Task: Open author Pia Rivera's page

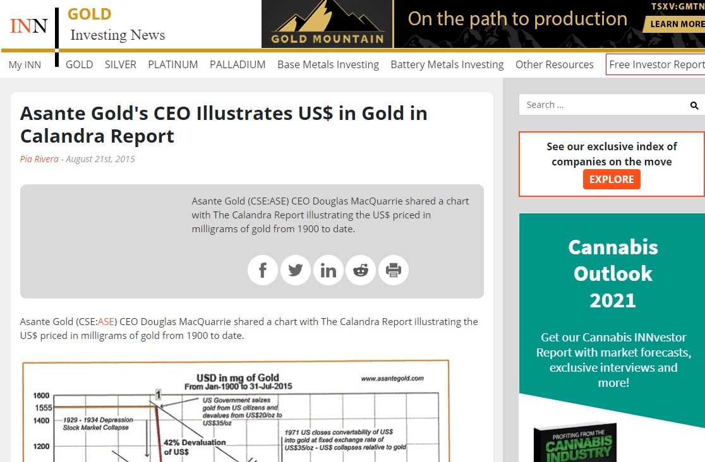Action: 39,159
